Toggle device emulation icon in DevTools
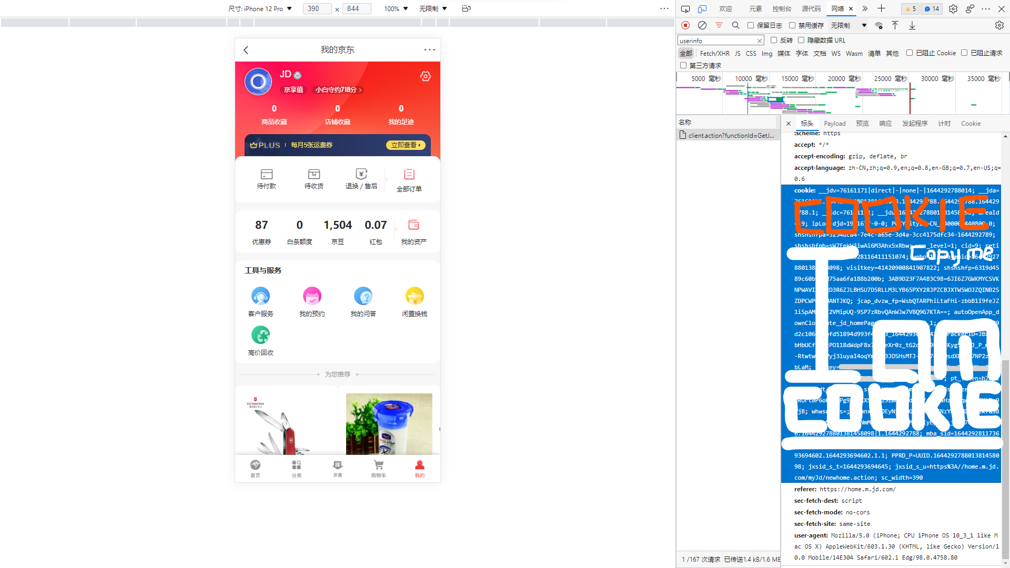This screenshot has height=568, width=1010. click(x=702, y=8)
